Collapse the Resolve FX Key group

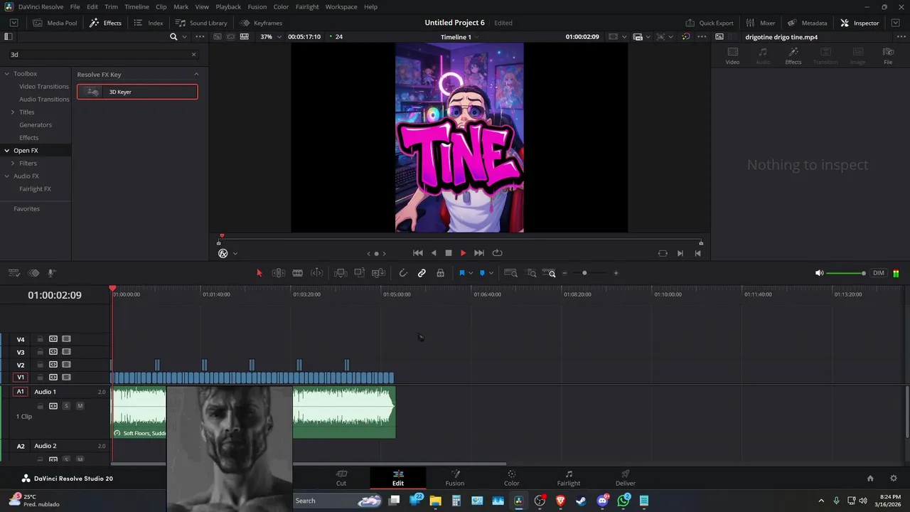coord(196,74)
